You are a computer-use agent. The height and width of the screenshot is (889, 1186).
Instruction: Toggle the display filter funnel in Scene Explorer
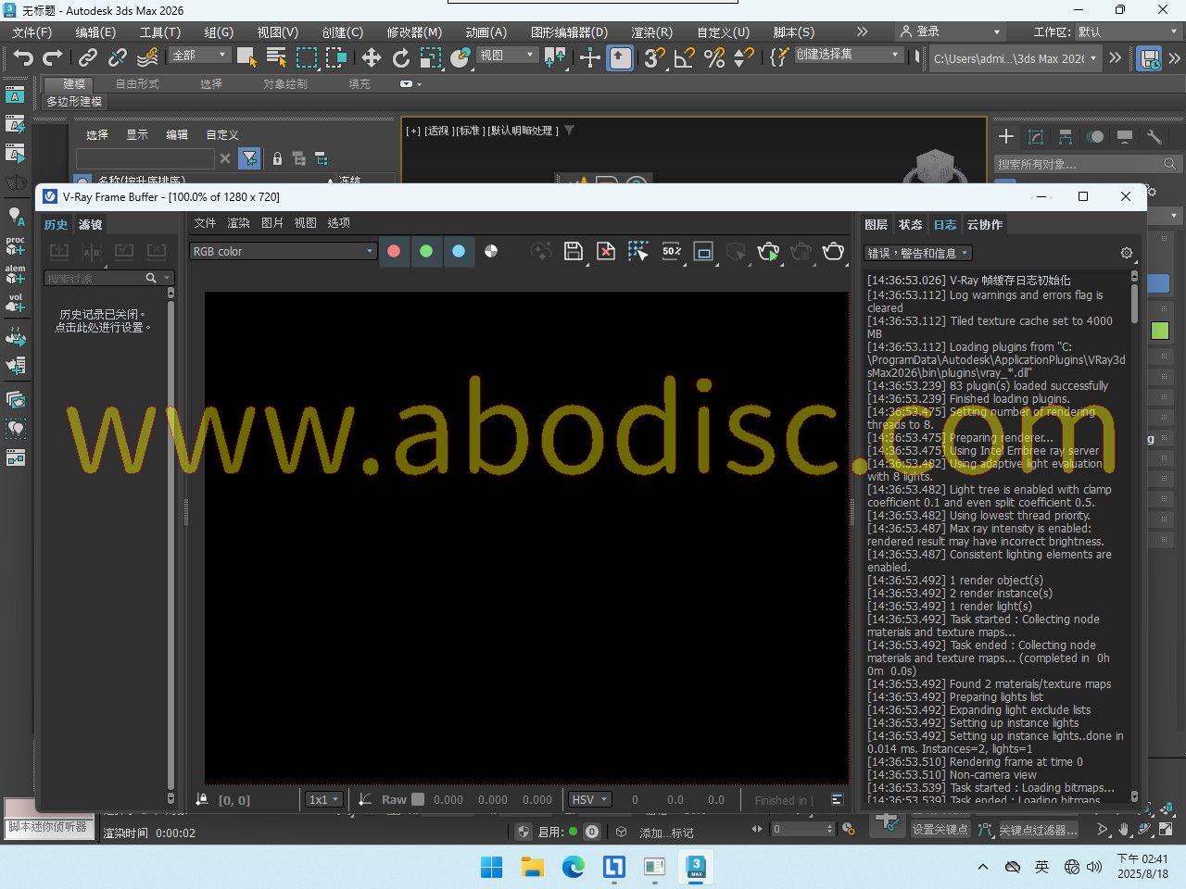(249, 158)
